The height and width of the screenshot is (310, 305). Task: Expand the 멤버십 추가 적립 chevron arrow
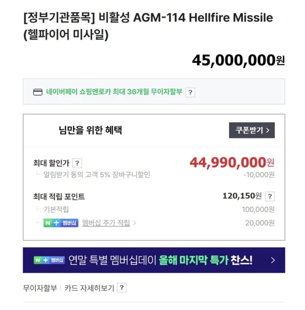tap(135, 223)
